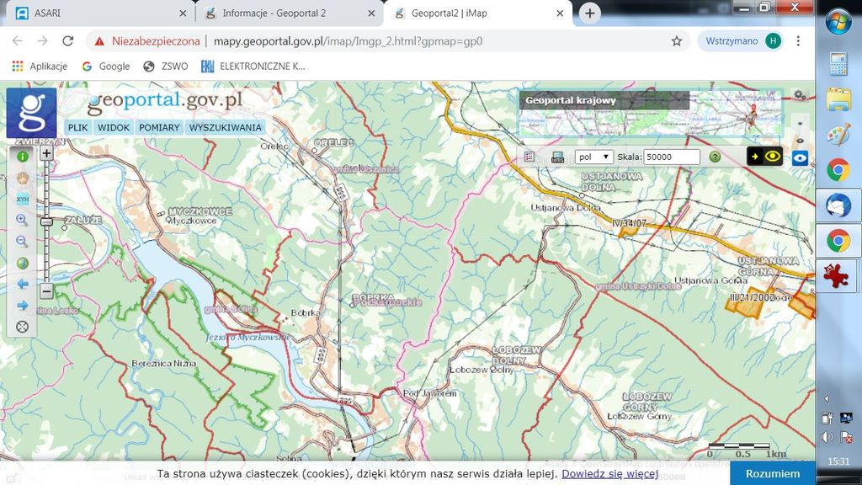Click the green help question mark icon

point(715,156)
